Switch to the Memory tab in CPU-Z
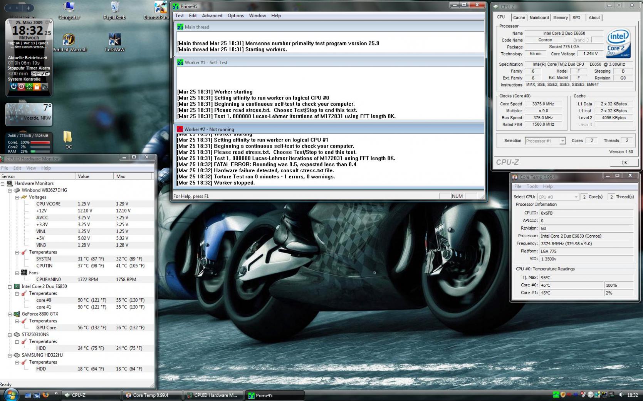Viewport: 643px width, 401px height. (560, 18)
